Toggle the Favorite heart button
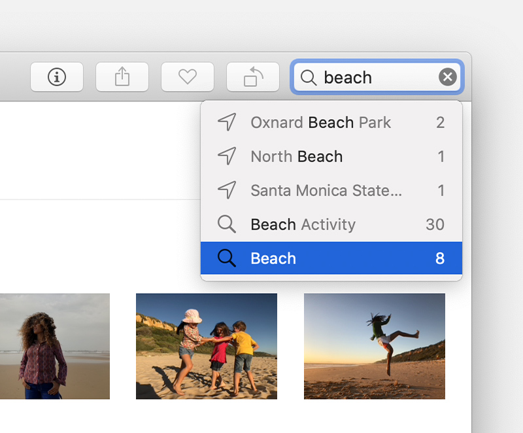 (x=188, y=77)
